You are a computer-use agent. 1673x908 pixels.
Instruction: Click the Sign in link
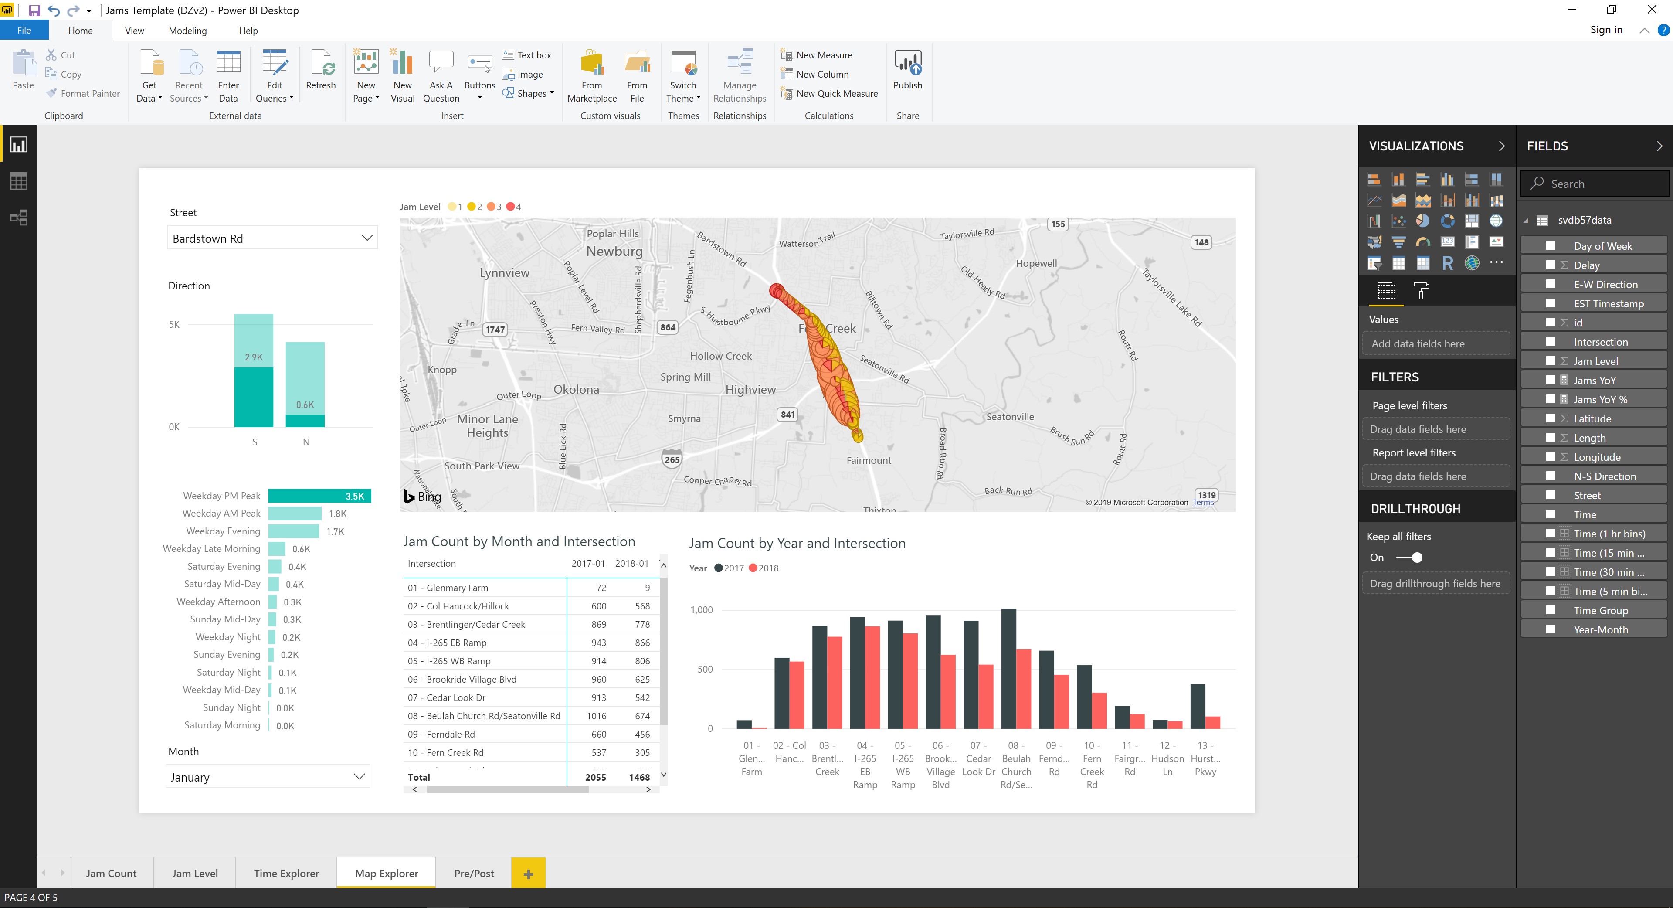(x=1606, y=30)
